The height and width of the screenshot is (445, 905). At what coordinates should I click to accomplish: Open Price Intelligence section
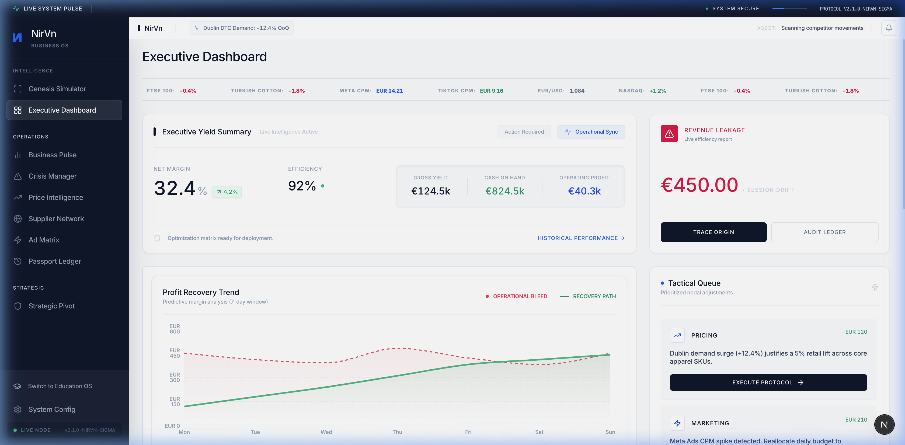point(64,197)
